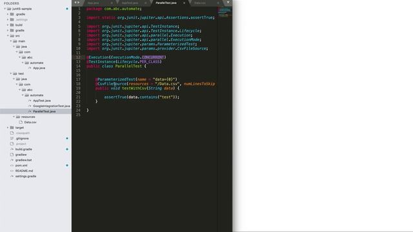
Task: Click numLinesToSkip parameter in code
Action: click(199, 84)
